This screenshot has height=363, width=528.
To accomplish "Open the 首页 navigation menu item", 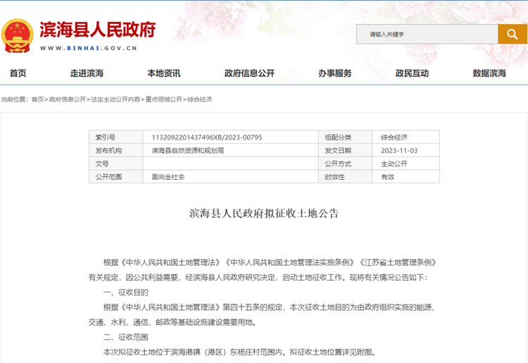I will pos(18,73).
